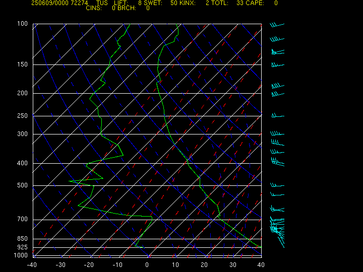Click the wind barb at the 200 mb level
This screenshot has height=272, width=363.
click(278, 94)
